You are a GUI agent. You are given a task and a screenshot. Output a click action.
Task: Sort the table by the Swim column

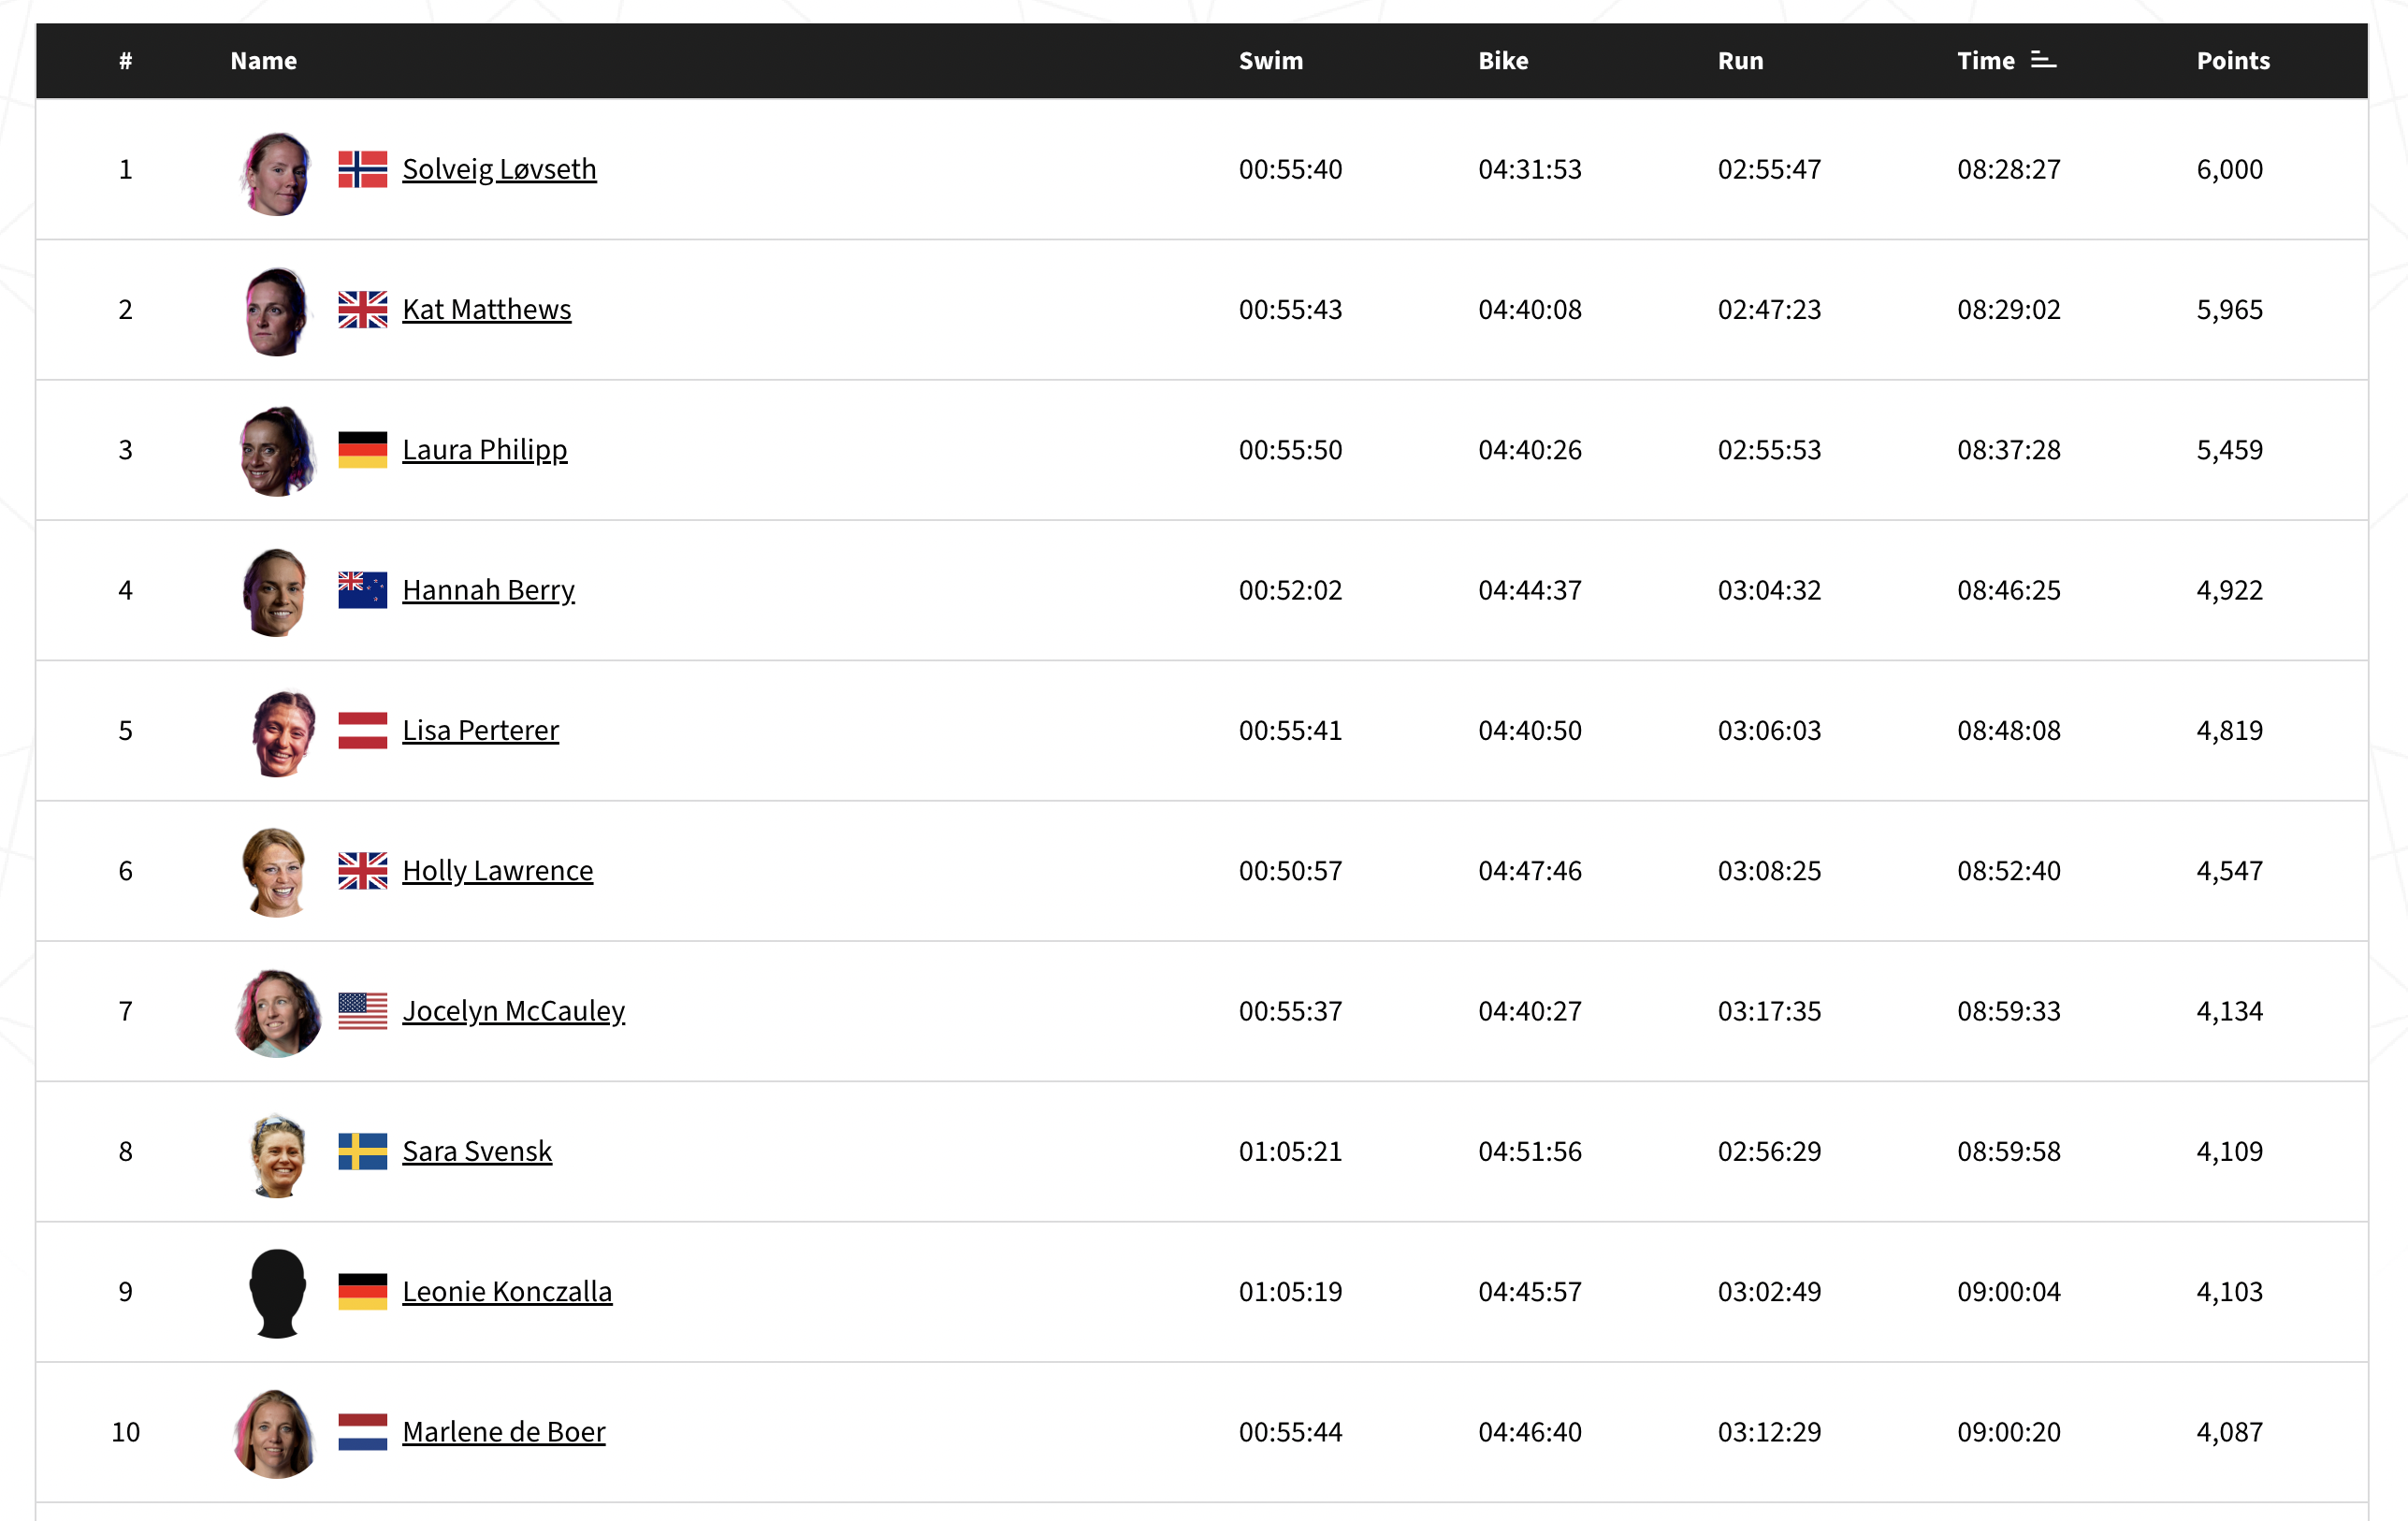tap(1270, 61)
